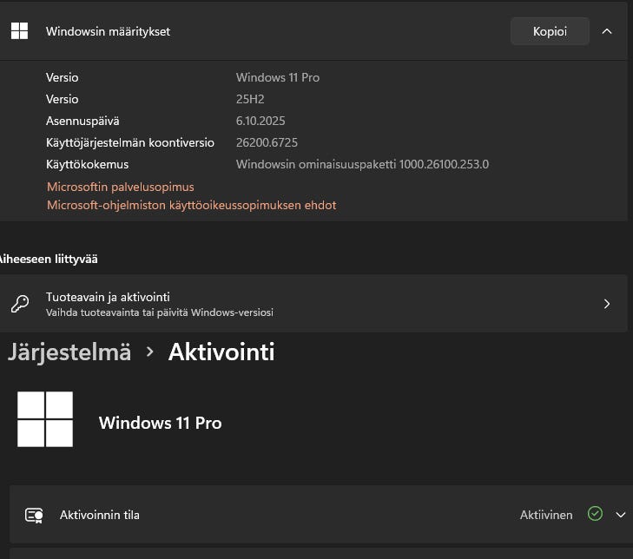Click the Aktivointi page title
Viewport: 633px width, 559px height.
tap(221, 352)
